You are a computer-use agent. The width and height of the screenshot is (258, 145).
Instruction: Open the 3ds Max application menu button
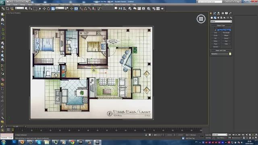point(2,2)
